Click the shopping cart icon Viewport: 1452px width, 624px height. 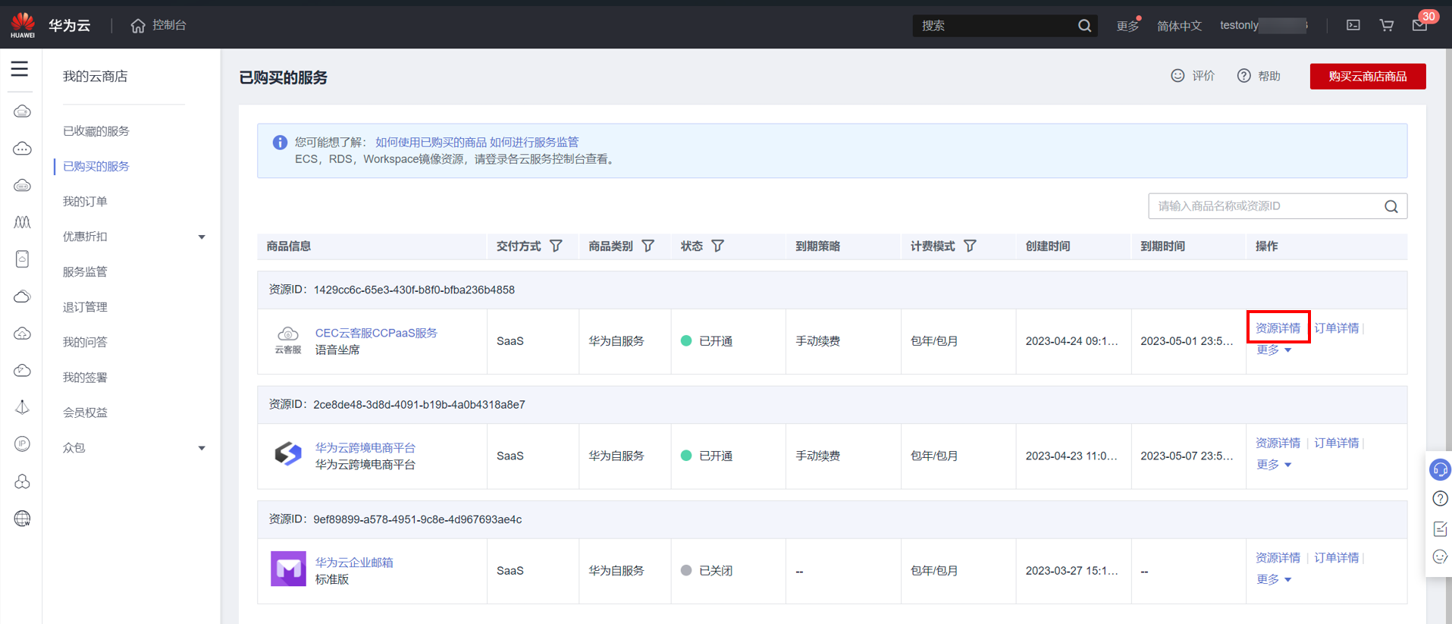pyautogui.click(x=1386, y=25)
